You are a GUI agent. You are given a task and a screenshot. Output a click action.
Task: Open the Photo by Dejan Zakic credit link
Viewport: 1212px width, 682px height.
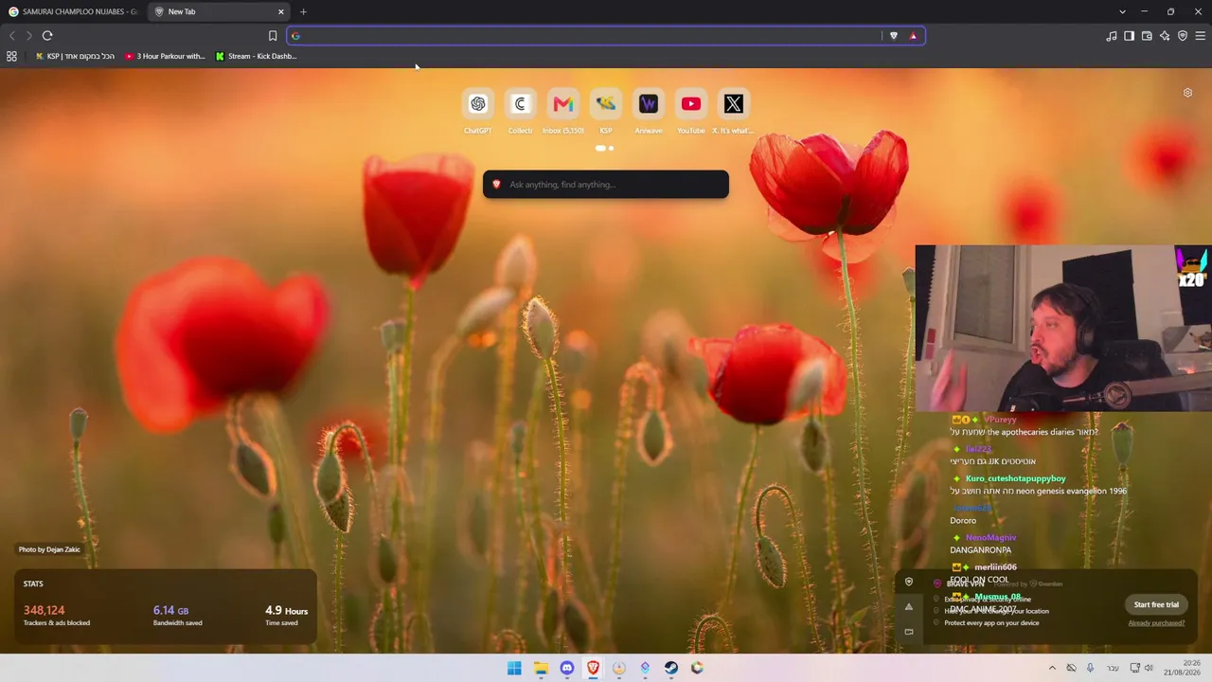pyautogui.click(x=49, y=549)
